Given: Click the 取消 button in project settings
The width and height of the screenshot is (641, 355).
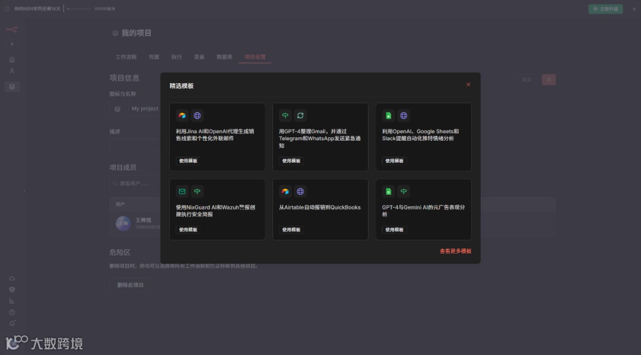Looking at the screenshot, I should tap(526, 80).
